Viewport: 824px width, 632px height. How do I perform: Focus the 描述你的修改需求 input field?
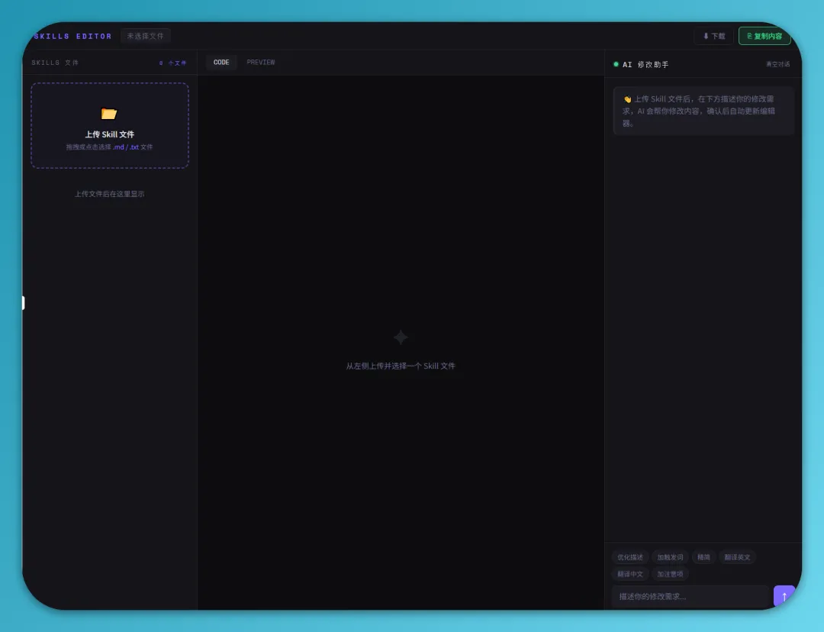[x=690, y=596]
